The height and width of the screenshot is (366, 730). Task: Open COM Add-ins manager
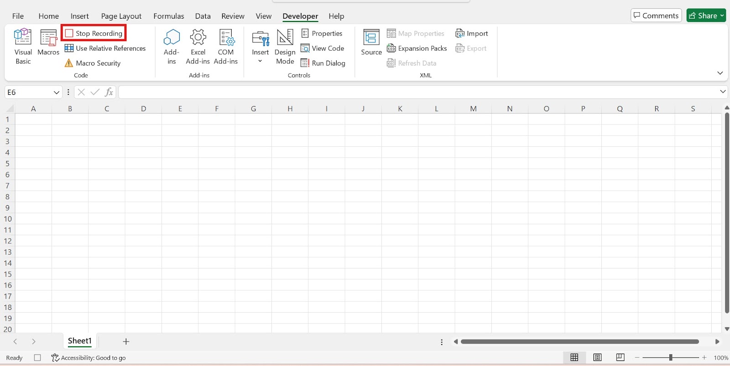tap(226, 47)
